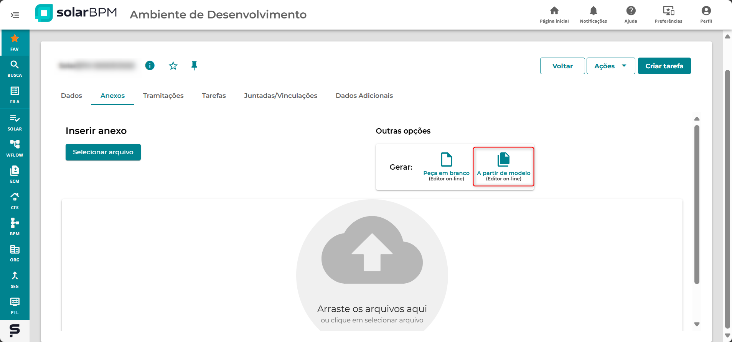Click the Selecionar arquivo button
This screenshot has height=342, width=732.
[x=103, y=152]
